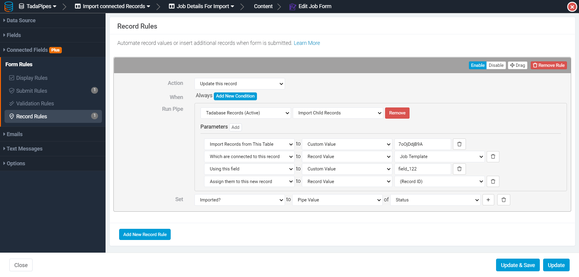Open the Which are connected to this record dropdown
The width and height of the screenshot is (579, 277).
(249, 157)
